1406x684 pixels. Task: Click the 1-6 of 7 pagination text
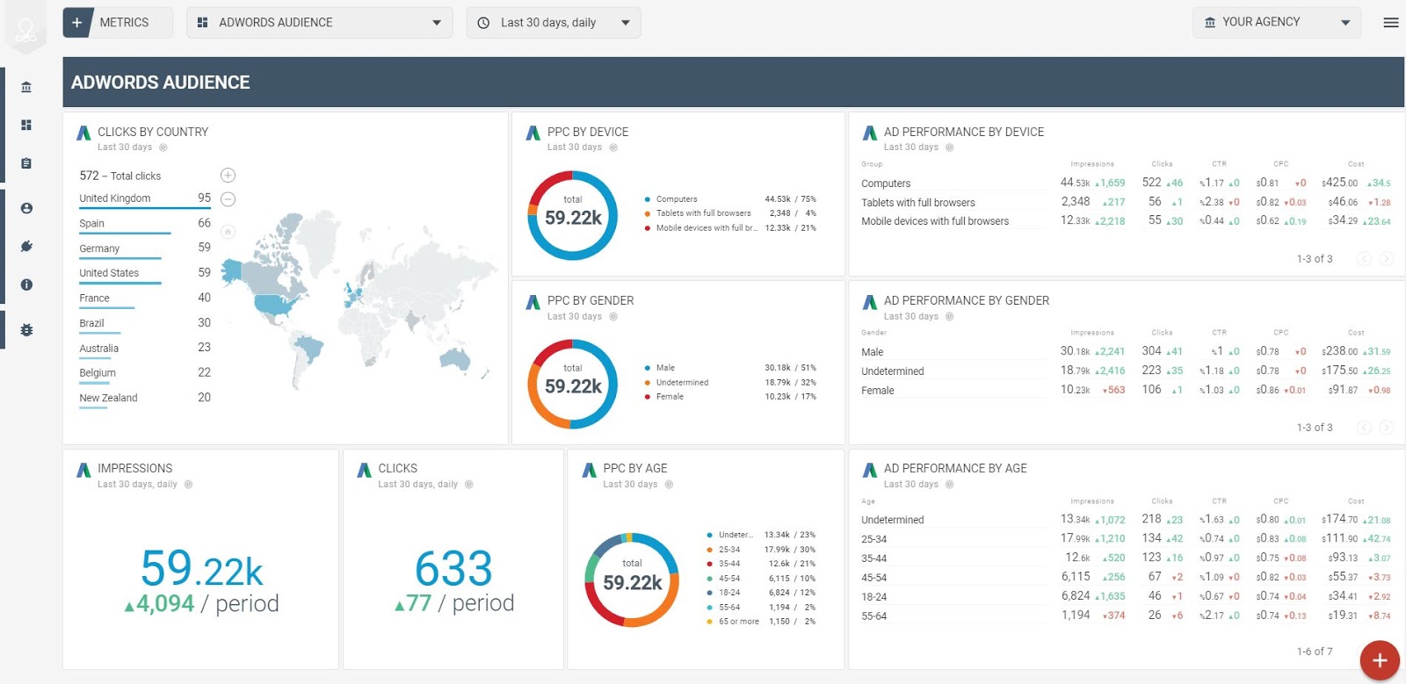click(1315, 652)
